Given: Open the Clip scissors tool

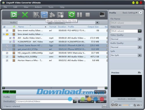Looking at the screenshot, I should pos(36,15).
